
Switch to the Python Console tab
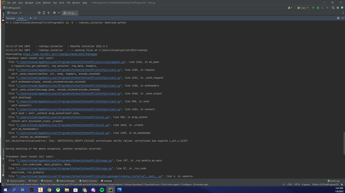point(88,181)
